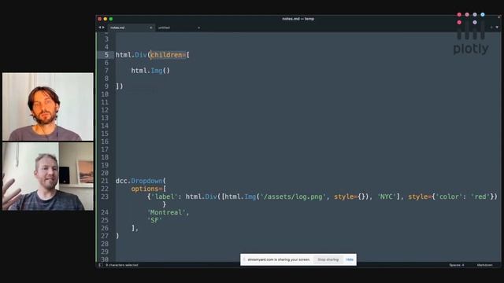
Task: Select the smiling presenter's video tile
Action: (x=48, y=176)
